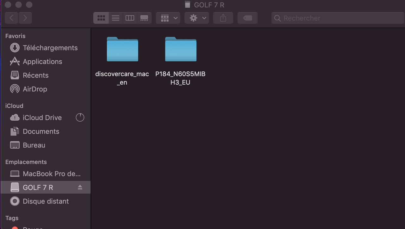The image size is (405, 229).
Task: Click the AirDrop radar icon
Action: (x=15, y=89)
